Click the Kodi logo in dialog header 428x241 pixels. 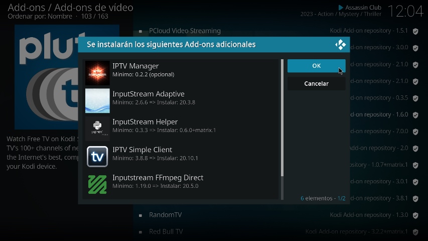pos(340,45)
